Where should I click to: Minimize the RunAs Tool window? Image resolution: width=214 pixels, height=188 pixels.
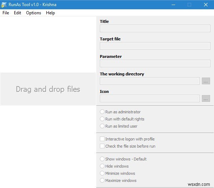pyautogui.click(x=173, y=5)
